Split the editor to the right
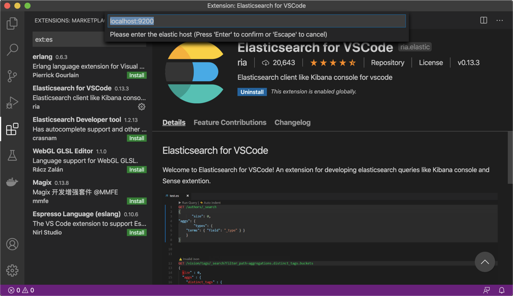The height and width of the screenshot is (296, 513). [x=484, y=20]
